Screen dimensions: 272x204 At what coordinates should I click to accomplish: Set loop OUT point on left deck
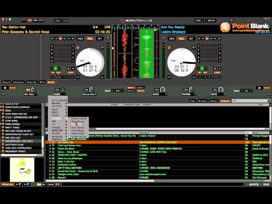click(x=59, y=73)
